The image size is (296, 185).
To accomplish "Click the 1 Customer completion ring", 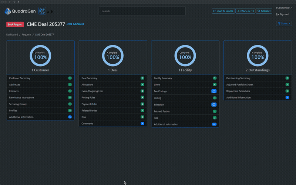I will point(40,55).
